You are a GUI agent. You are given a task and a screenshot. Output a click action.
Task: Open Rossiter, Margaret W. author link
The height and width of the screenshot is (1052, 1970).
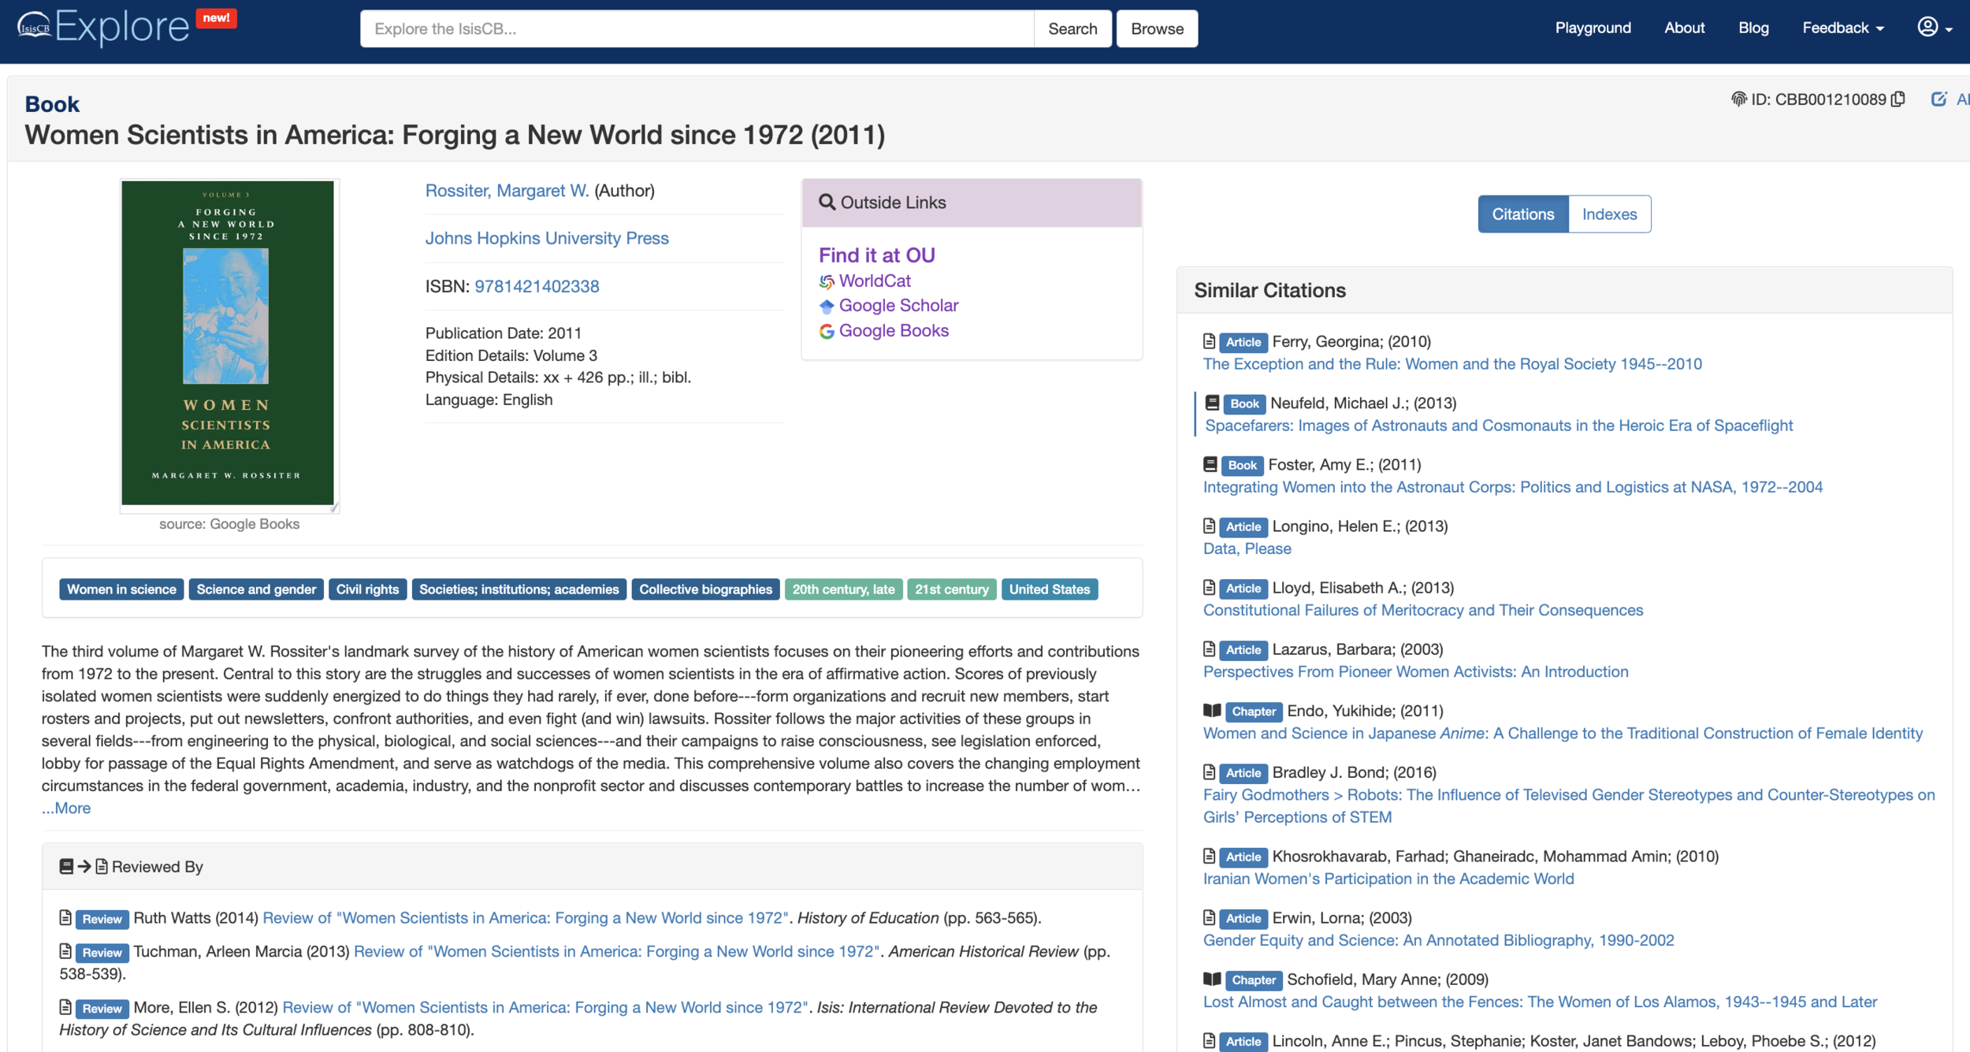(507, 191)
